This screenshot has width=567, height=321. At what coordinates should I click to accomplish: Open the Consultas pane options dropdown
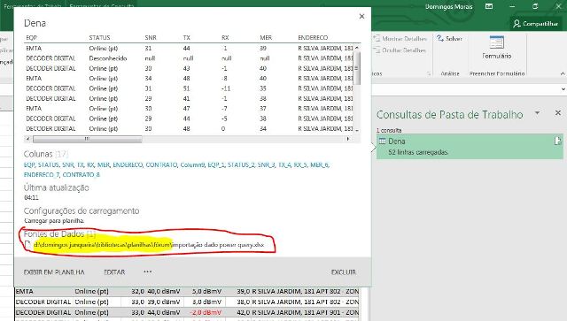[538, 113]
